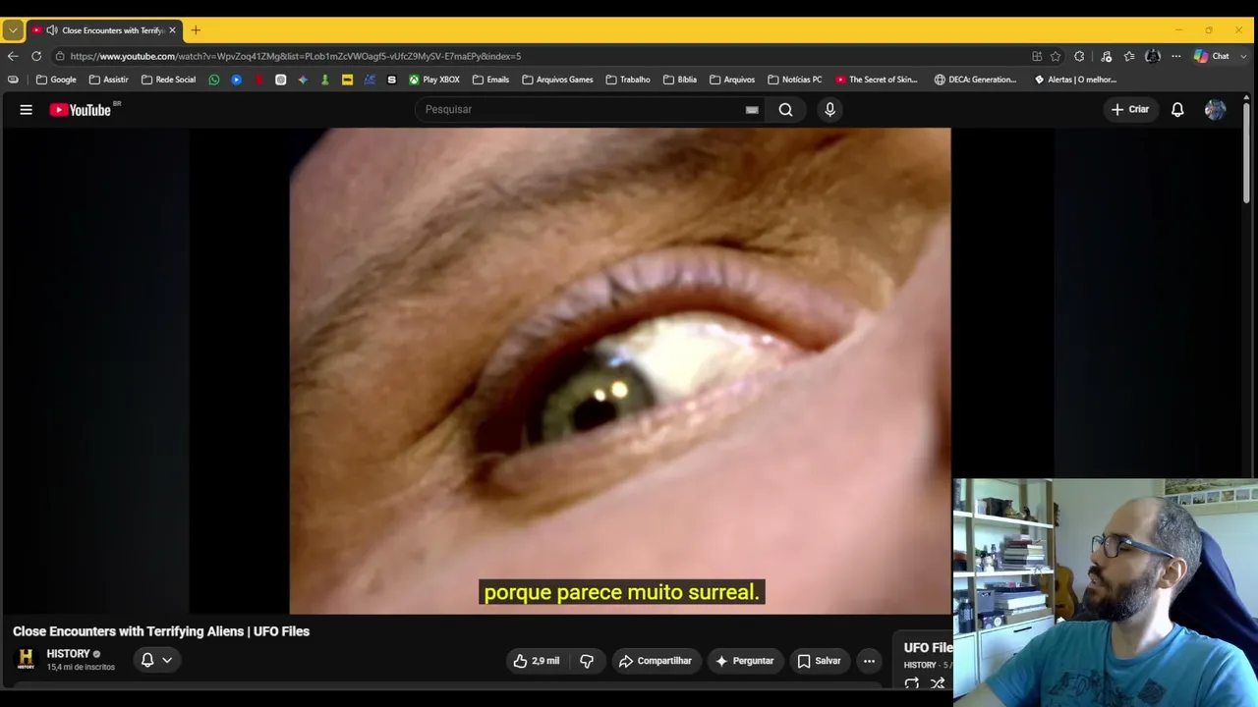Click the Perguntar ask button
Viewport: 1258px width, 707px height.
point(744,661)
